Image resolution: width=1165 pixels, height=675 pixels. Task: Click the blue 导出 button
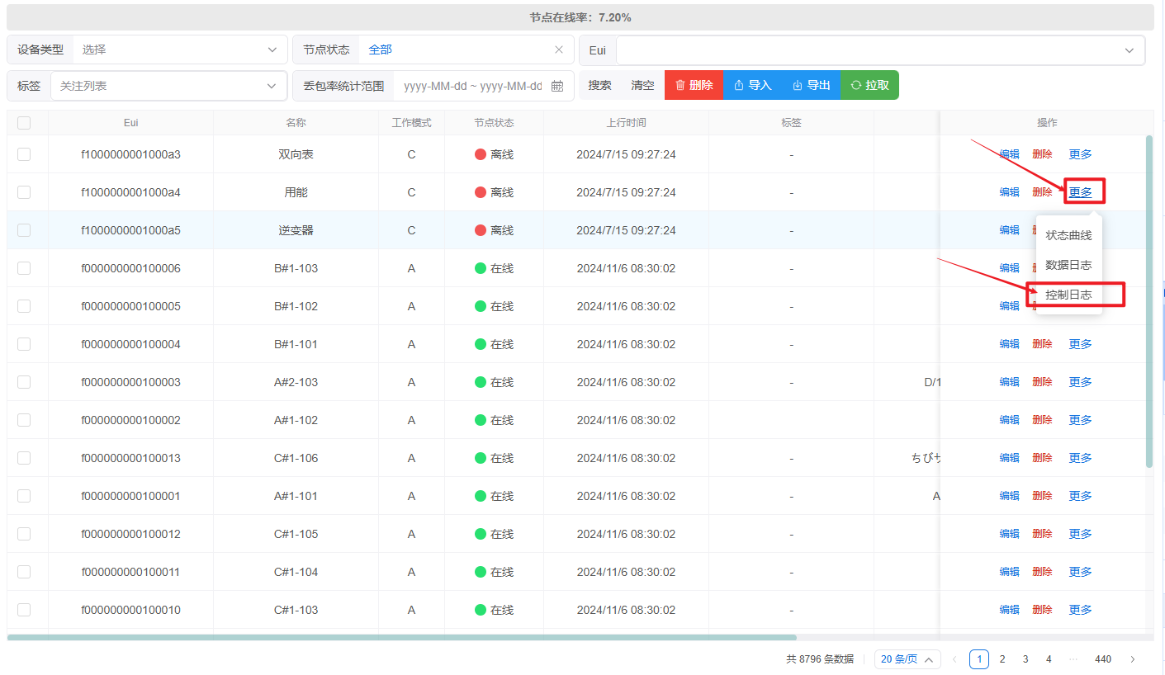coord(811,85)
